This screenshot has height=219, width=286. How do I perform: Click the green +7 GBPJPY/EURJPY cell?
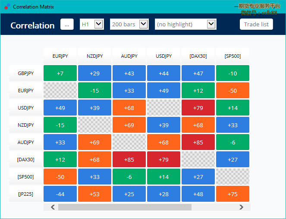(x=60, y=73)
